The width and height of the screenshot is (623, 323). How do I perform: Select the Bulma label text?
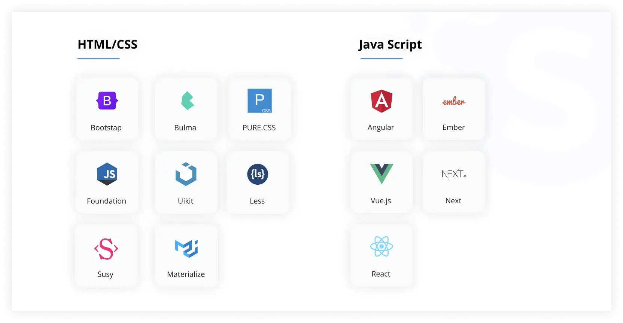pyautogui.click(x=185, y=127)
